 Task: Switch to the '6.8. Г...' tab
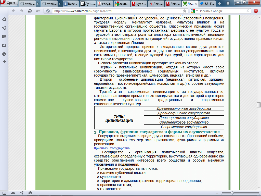tap(207, 4)
